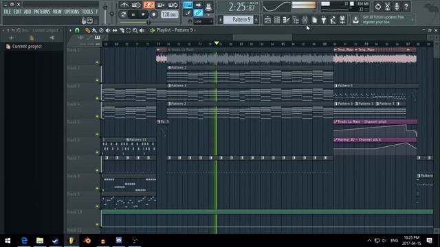Open Harmor #2 Channel pitch clip menu
The height and width of the screenshot is (247, 440).
pos(335,140)
